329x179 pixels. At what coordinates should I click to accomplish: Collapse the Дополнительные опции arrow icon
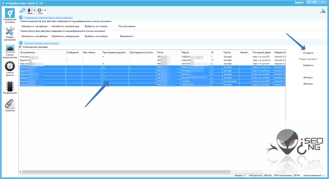coord(21,43)
